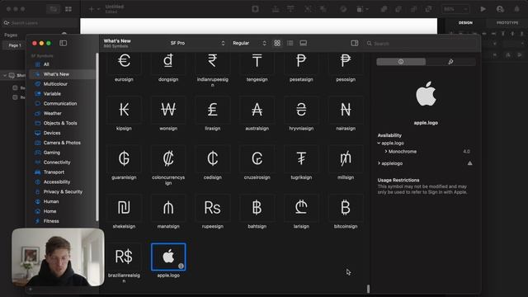Open the Home category
Screen dimensions: 528x297
pyautogui.click(x=63, y=211)
